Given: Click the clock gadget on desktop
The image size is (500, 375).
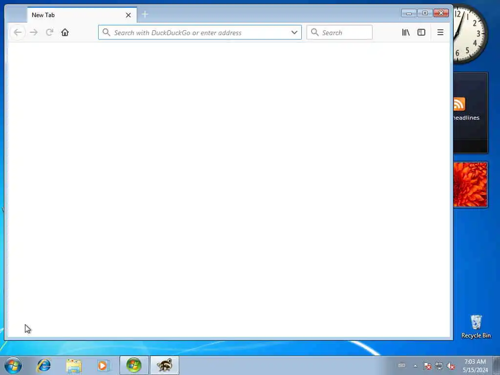Looking at the screenshot, I should (470, 34).
